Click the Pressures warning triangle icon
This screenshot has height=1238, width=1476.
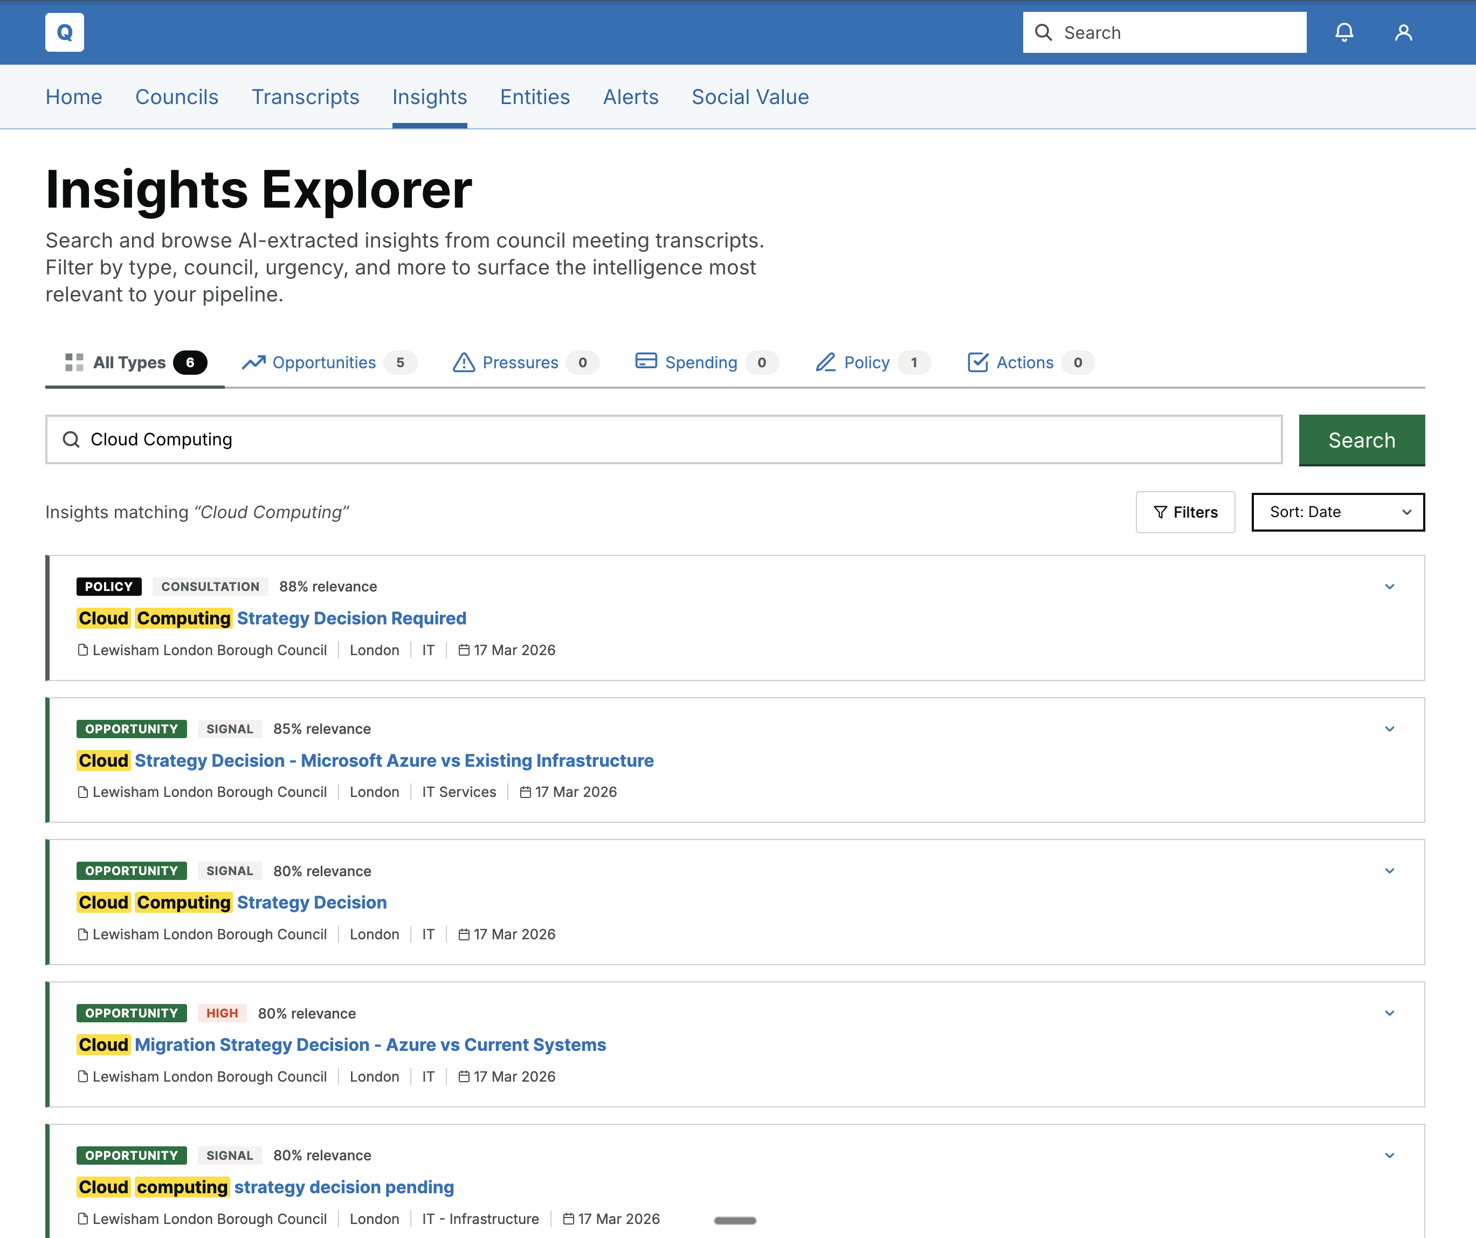point(464,362)
